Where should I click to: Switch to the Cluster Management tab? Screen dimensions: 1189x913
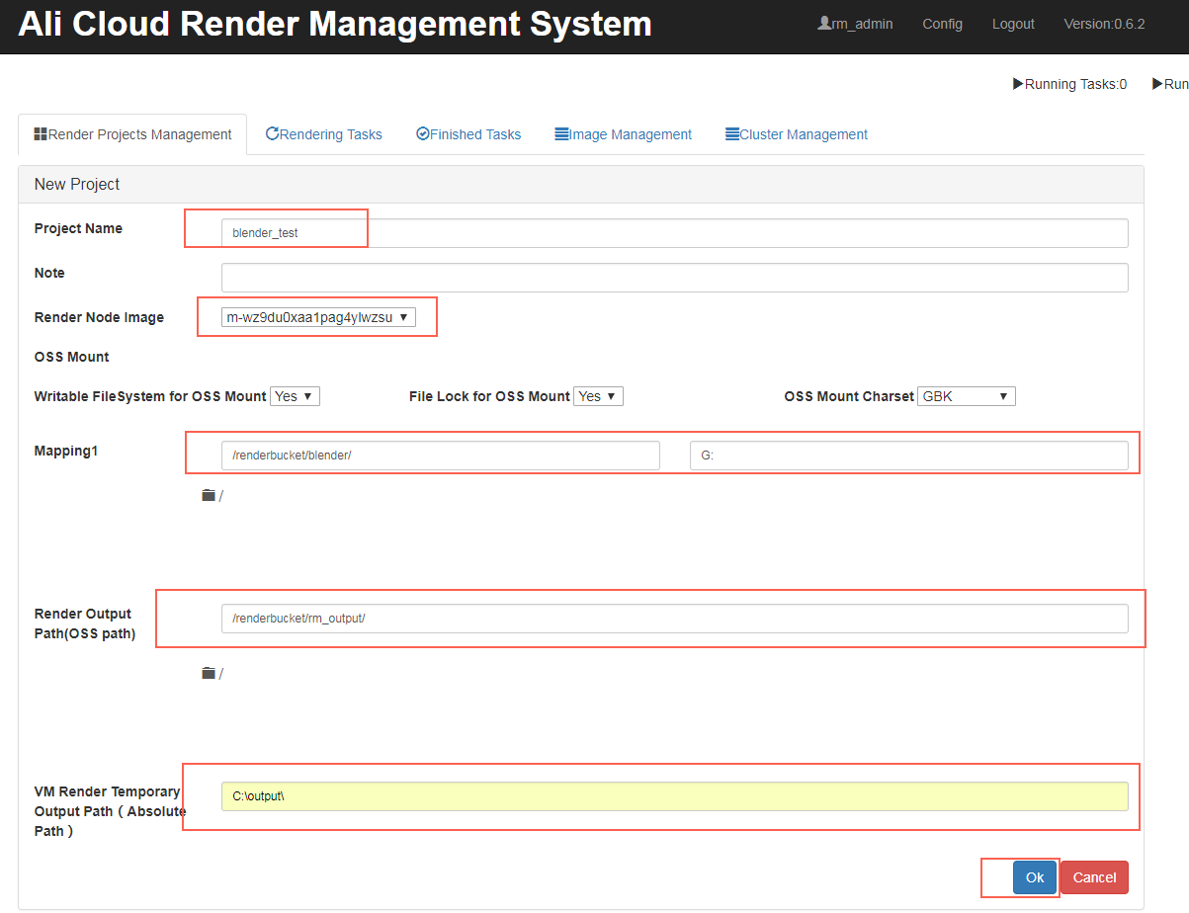tap(797, 134)
